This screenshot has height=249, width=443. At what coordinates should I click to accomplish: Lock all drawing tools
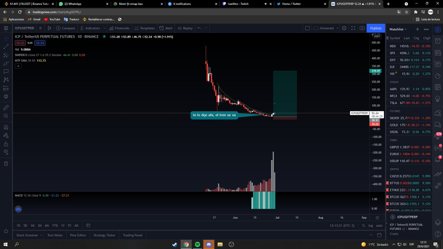[6, 143]
